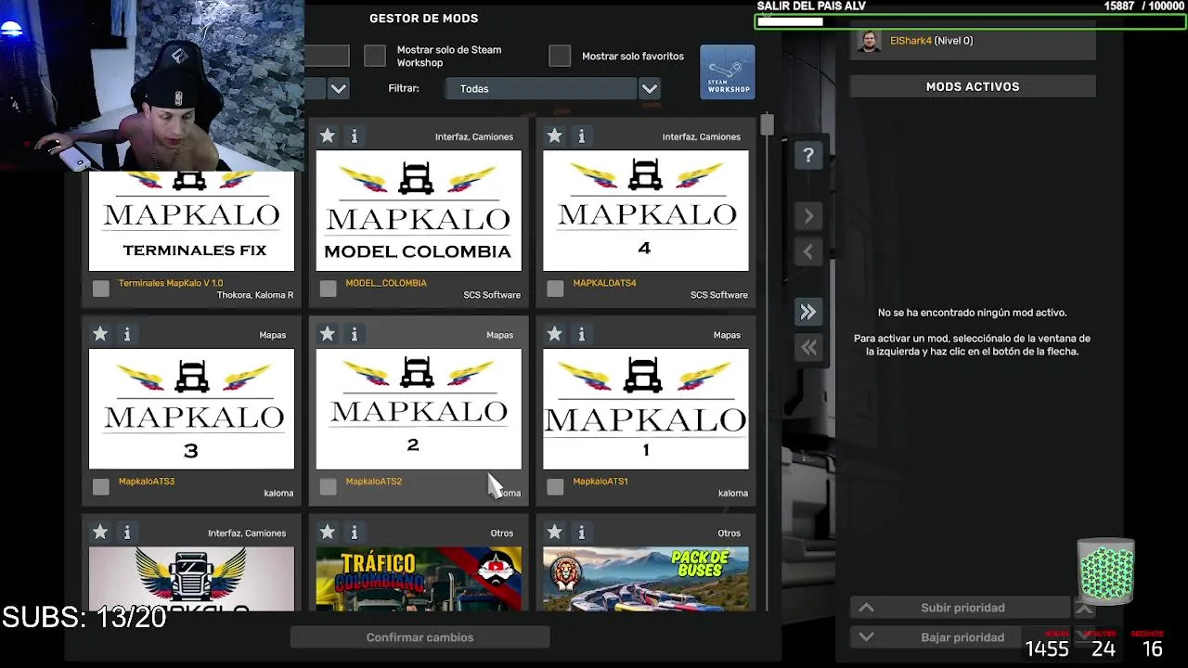Favorite the MapkaloATS3 mod with its star
Image resolution: width=1188 pixels, height=668 pixels.
tap(100, 334)
